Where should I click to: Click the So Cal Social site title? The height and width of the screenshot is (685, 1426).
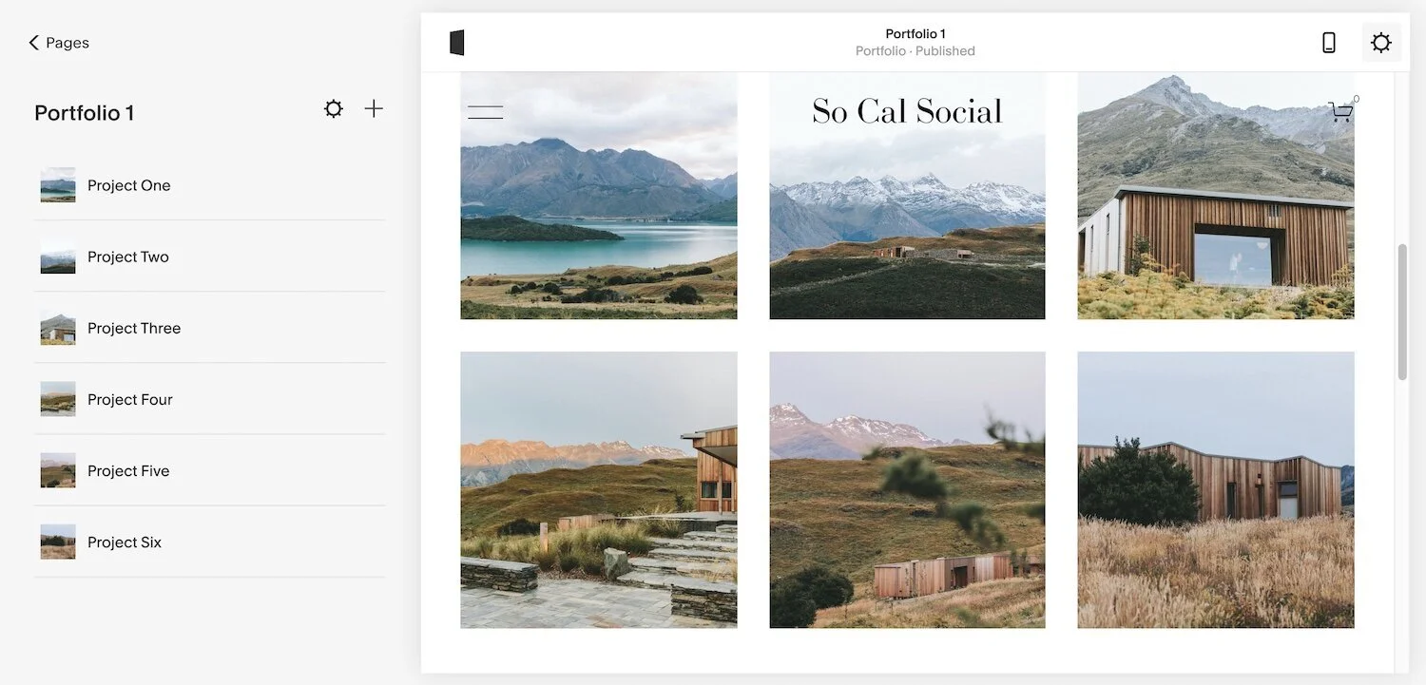(907, 112)
